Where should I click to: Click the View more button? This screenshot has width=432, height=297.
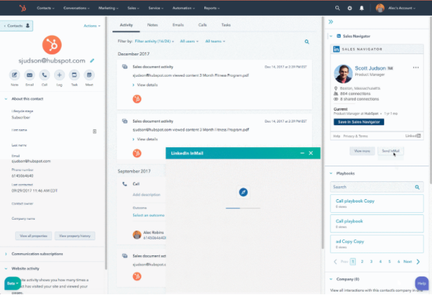point(362,151)
